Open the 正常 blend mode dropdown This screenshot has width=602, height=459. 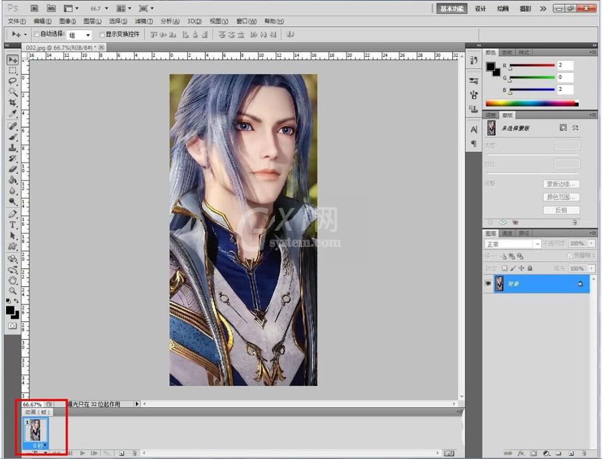click(x=512, y=244)
